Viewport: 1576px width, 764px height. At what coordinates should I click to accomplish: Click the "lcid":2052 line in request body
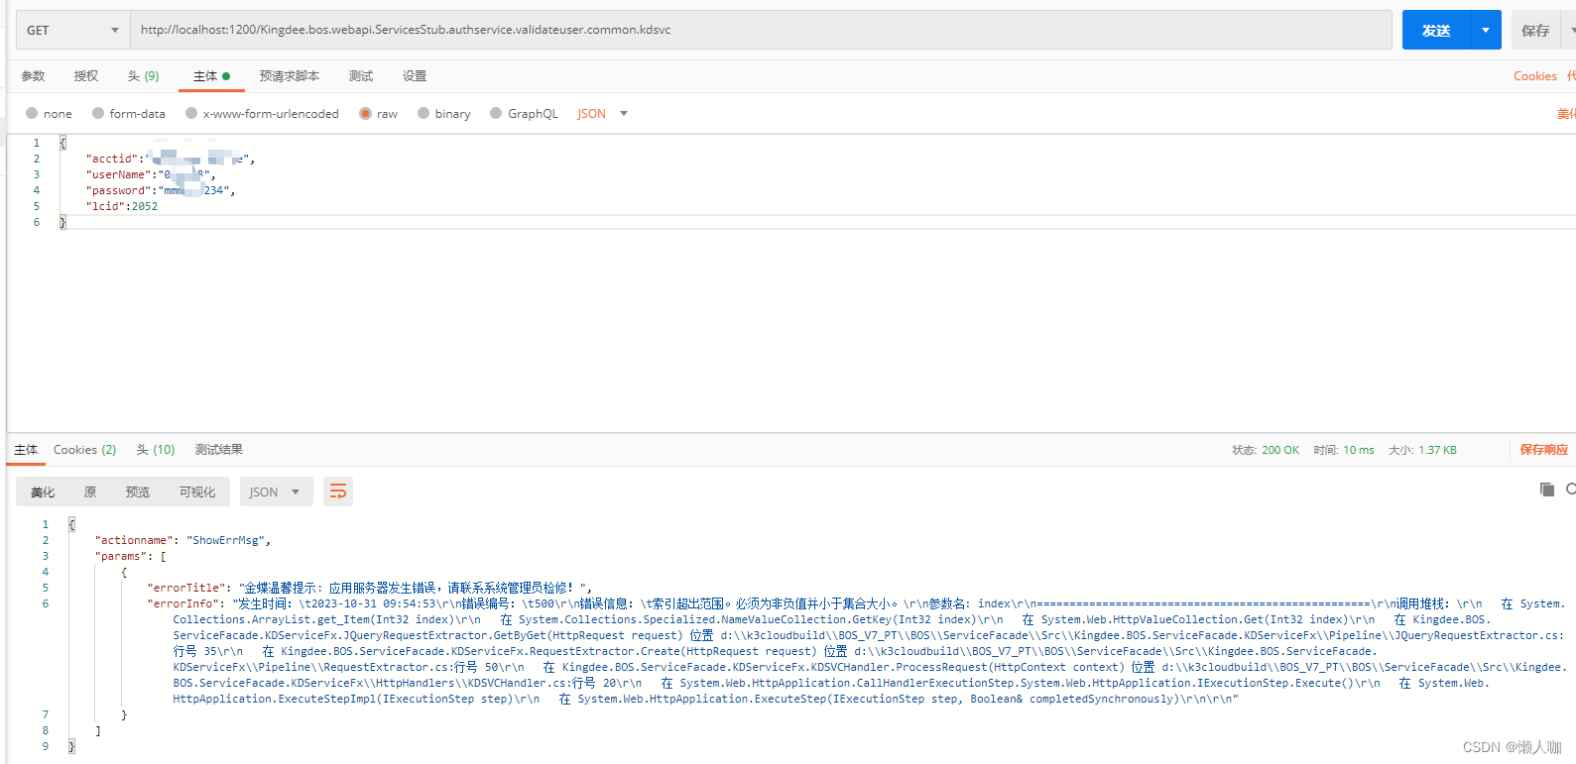[122, 206]
